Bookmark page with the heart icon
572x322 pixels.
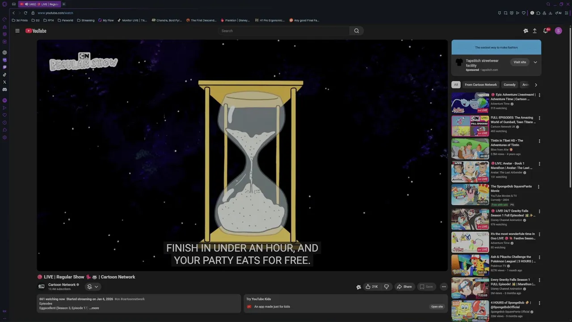pyautogui.click(x=523, y=13)
